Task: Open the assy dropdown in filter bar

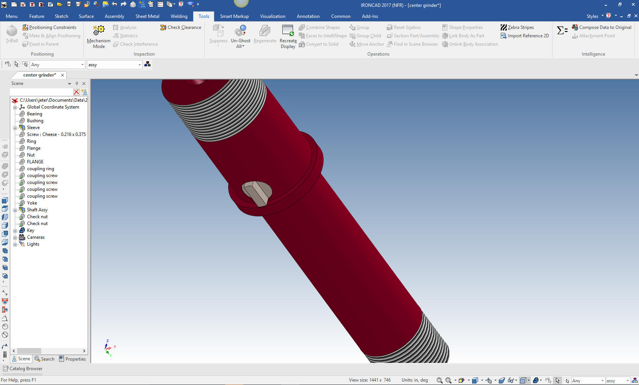Action: [x=139, y=65]
